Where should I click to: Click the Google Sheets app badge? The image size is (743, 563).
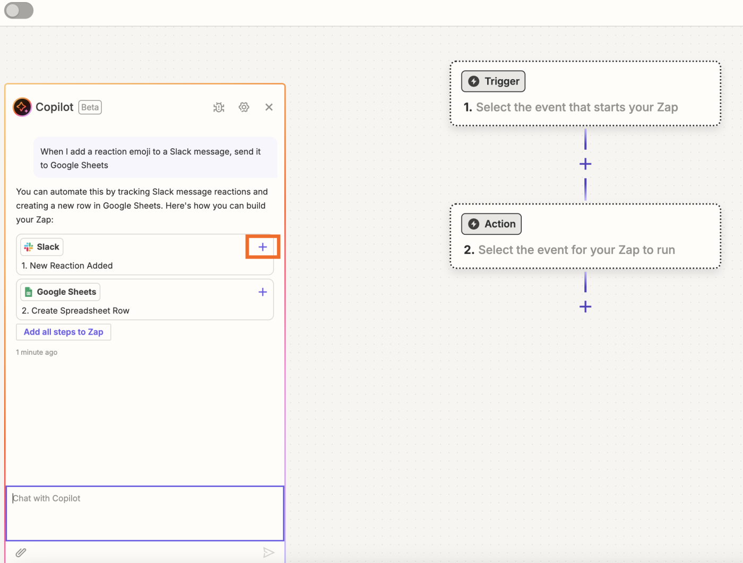tap(61, 292)
